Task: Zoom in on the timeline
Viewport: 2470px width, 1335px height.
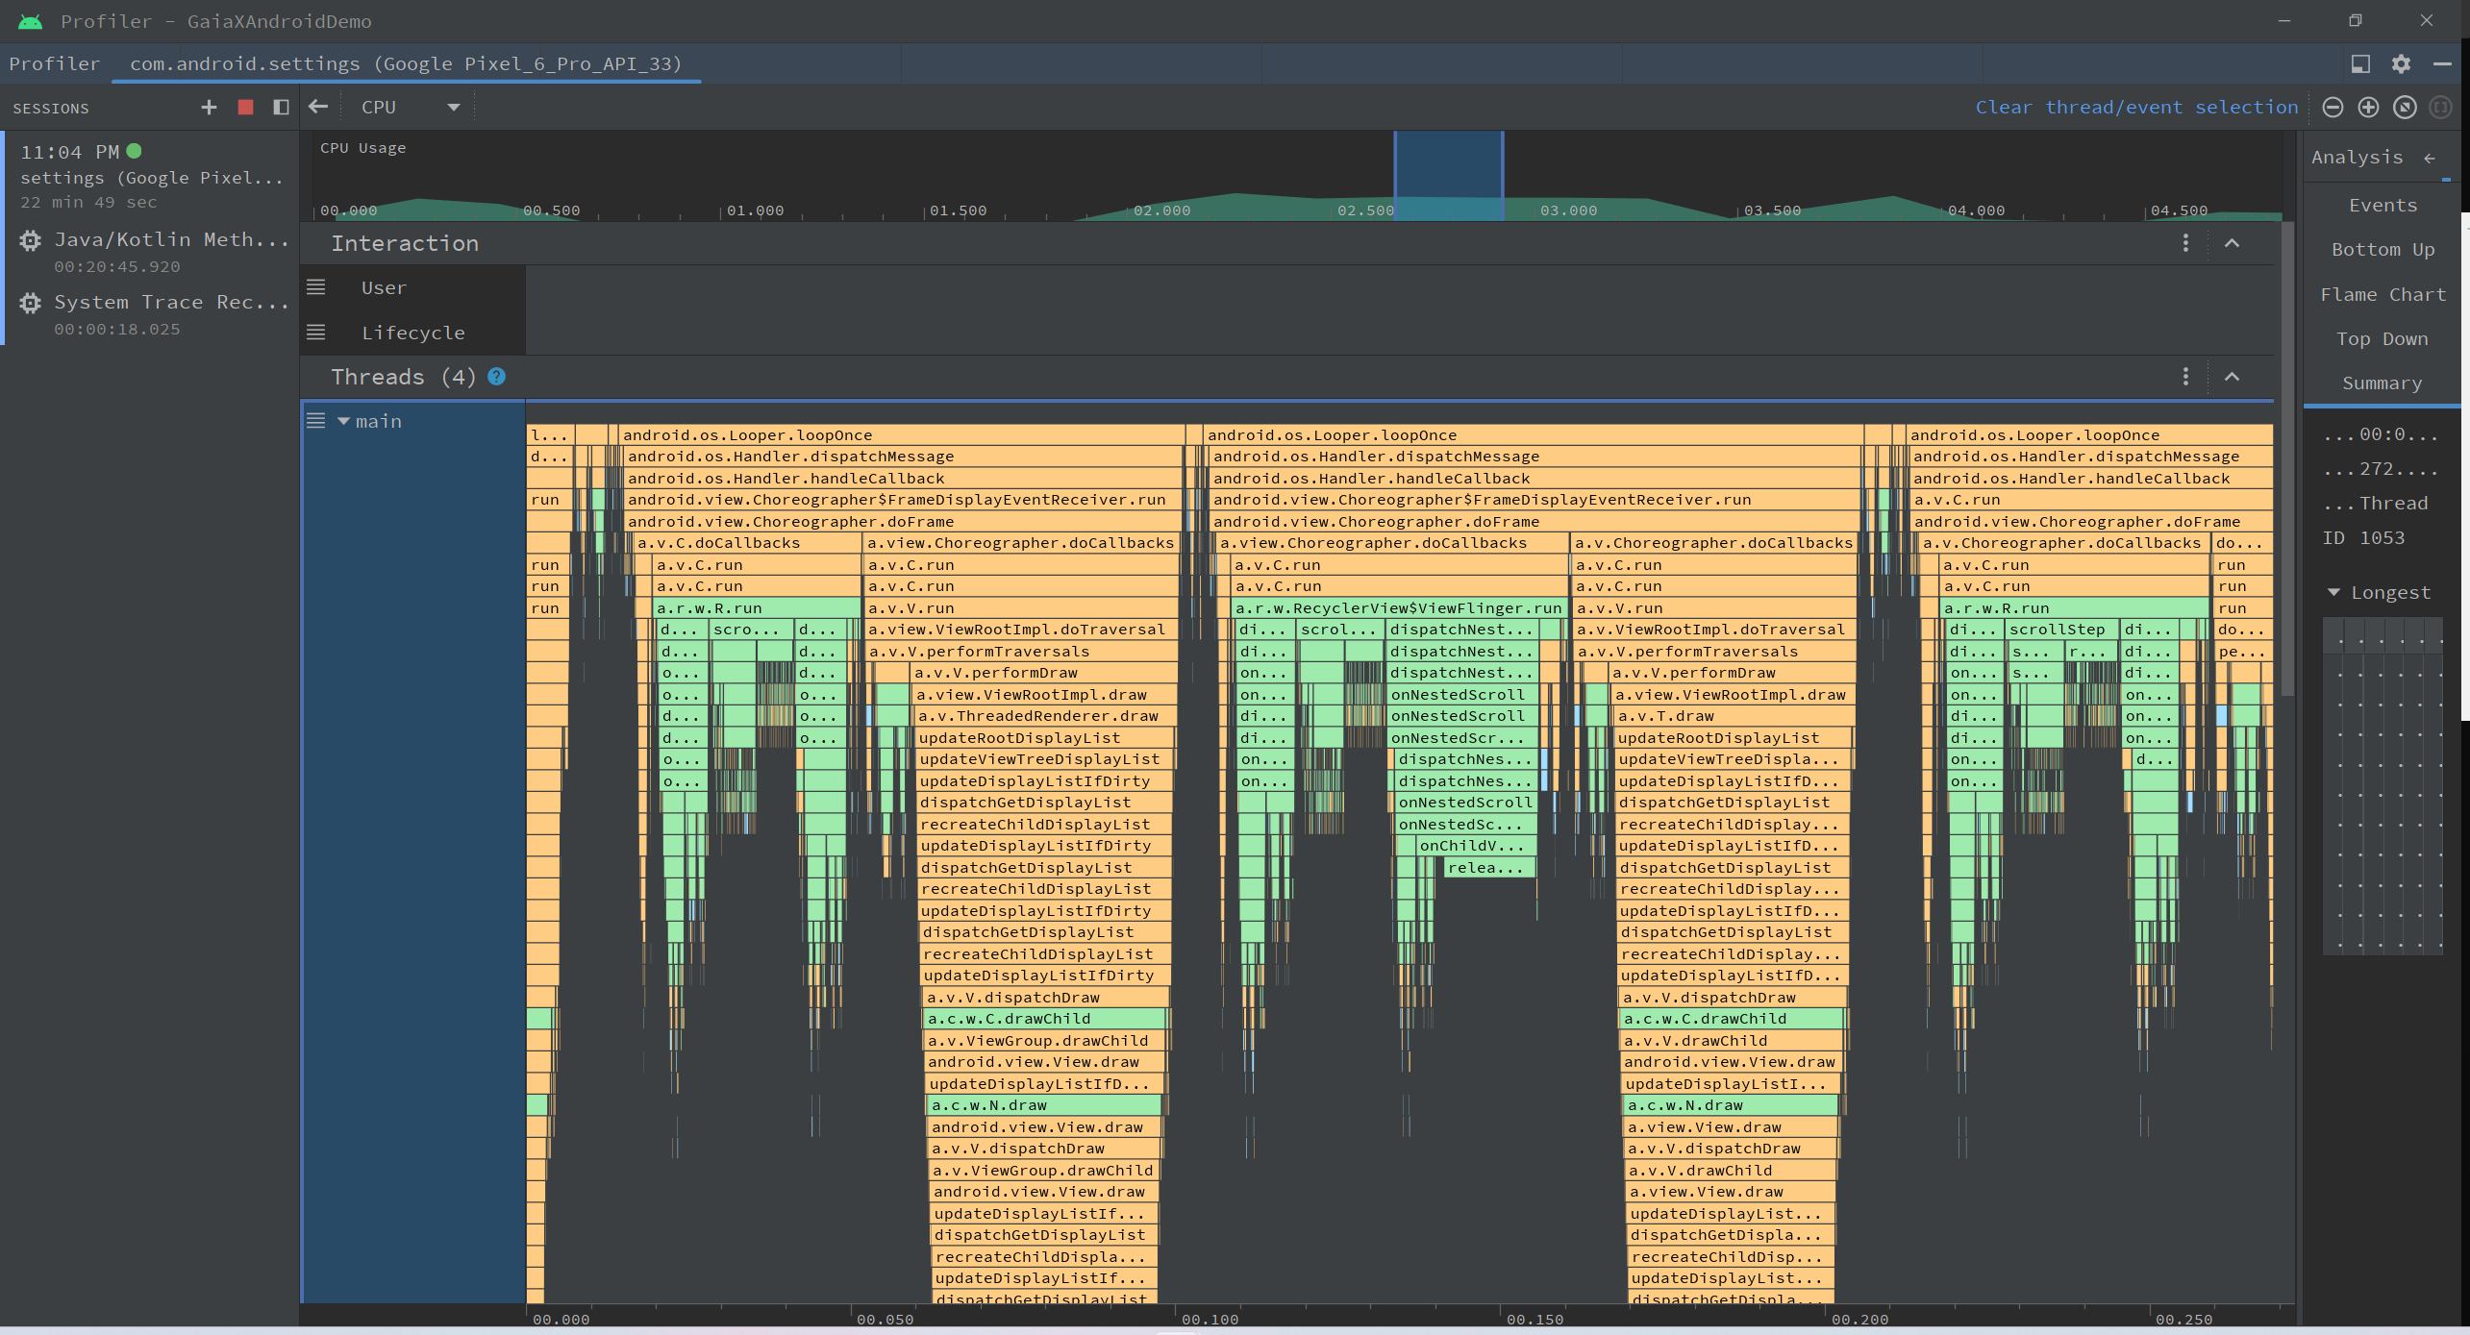Action: point(2368,108)
